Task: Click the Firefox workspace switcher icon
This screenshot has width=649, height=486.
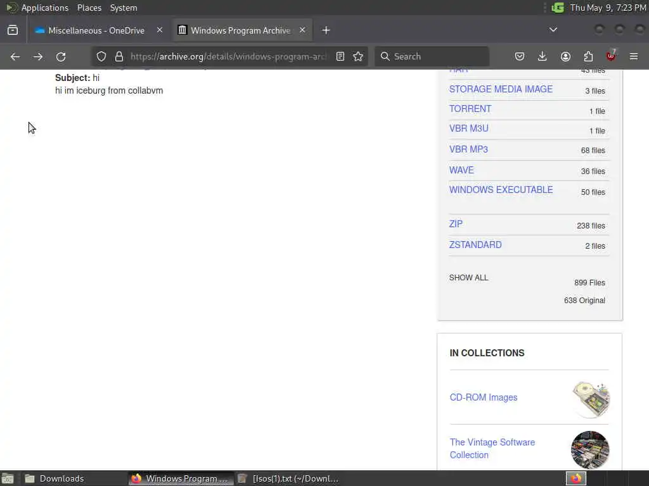Action: [576, 478]
